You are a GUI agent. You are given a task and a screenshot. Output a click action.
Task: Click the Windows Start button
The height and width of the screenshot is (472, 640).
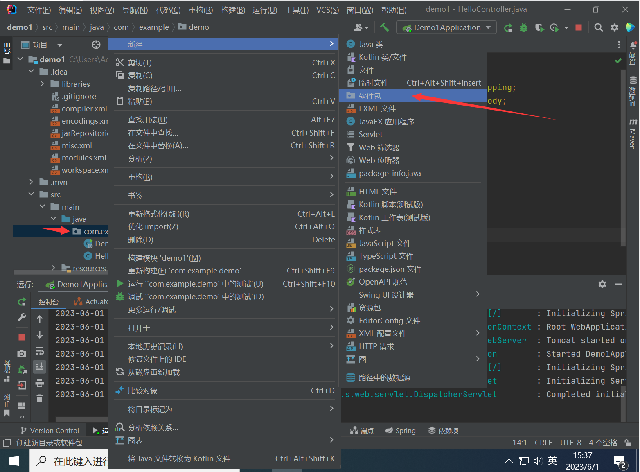tap(14, 461)
